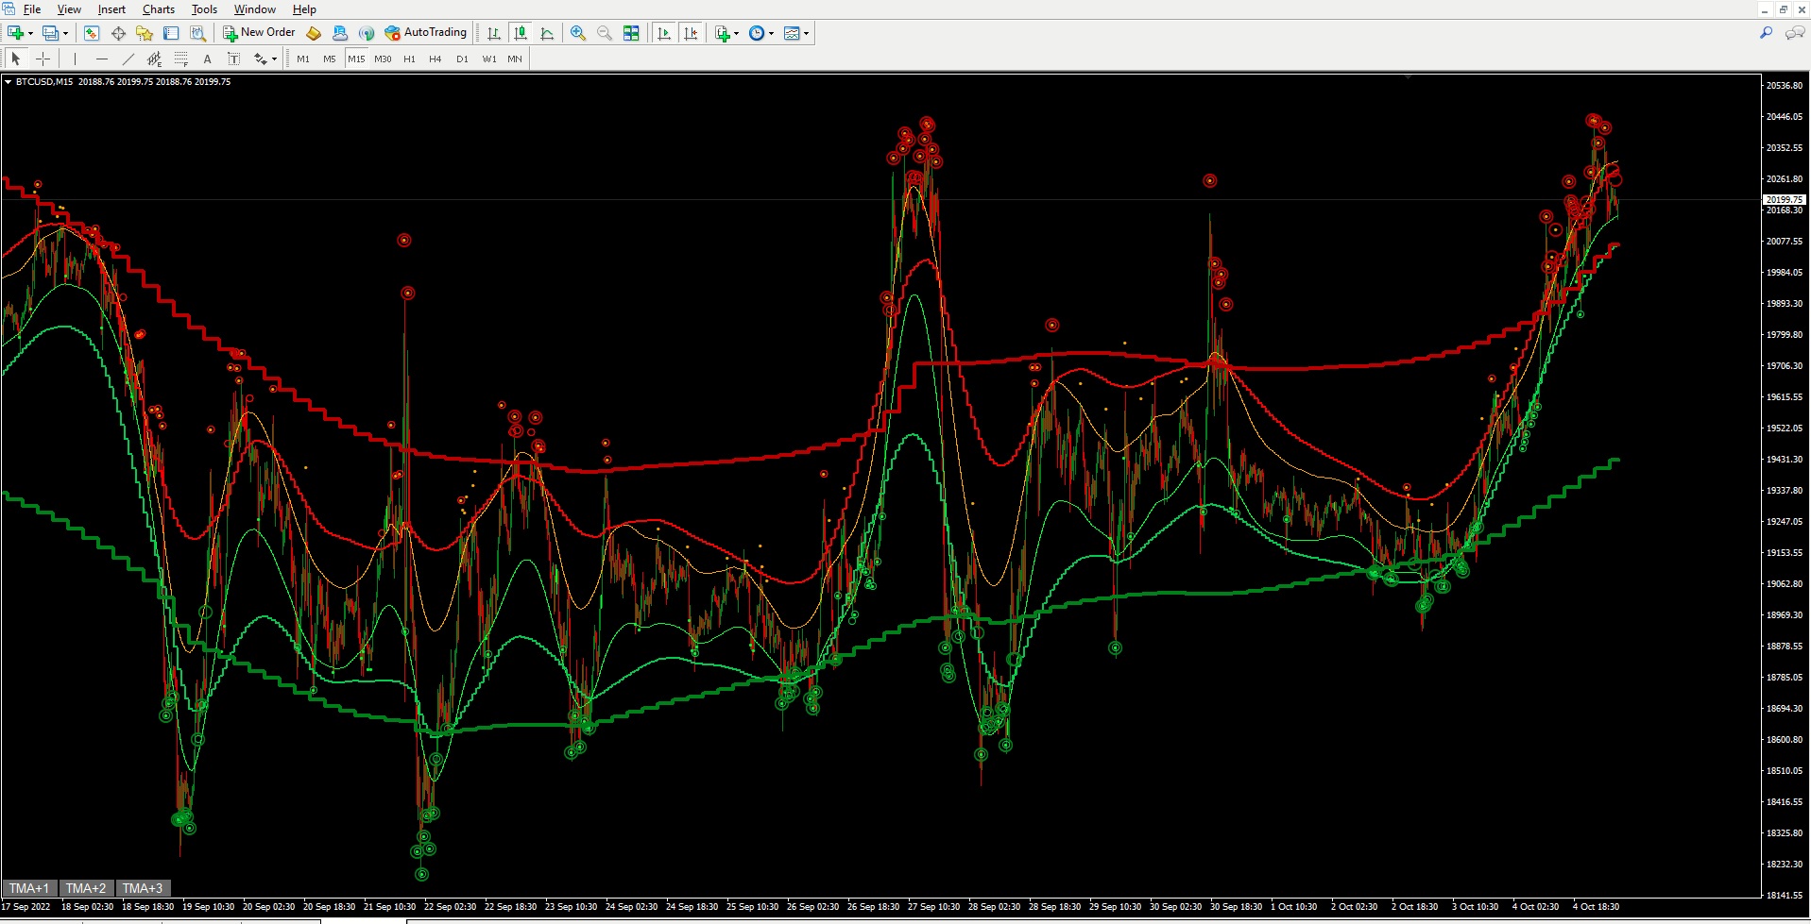This screenshot has width=1811, height=924.
Task: Expand the New Chart dropdown arrow
Action: click(x=30, y=33)
